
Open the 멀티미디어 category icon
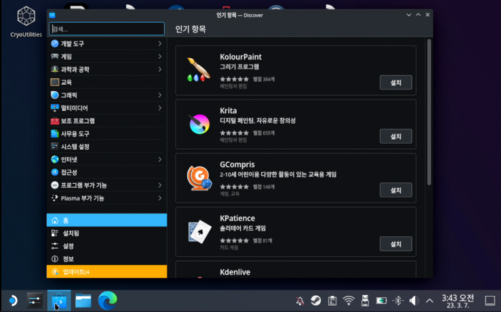[54, 108]
